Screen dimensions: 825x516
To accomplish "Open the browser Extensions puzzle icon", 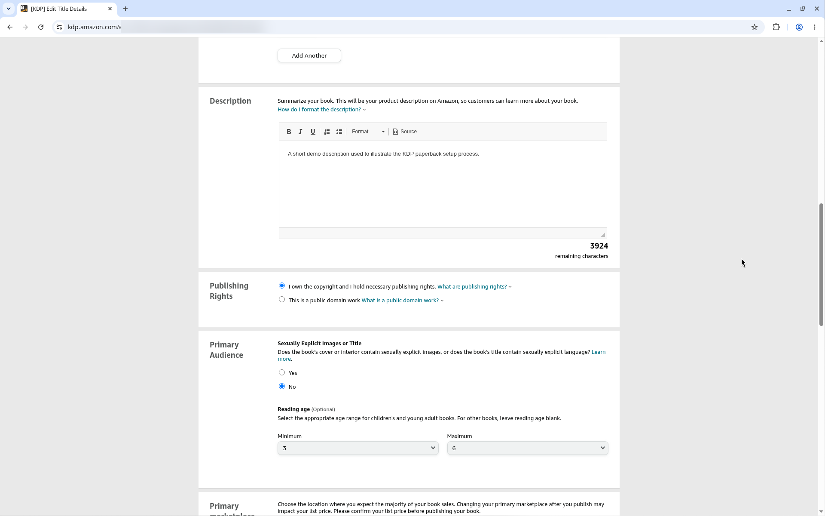I will click(776, 27).
